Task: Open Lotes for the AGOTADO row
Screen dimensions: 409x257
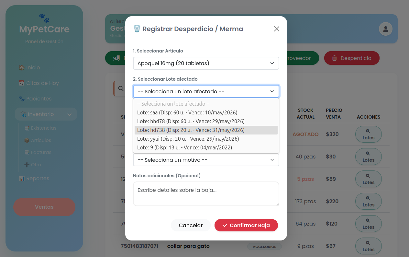Action: [368, 134]
